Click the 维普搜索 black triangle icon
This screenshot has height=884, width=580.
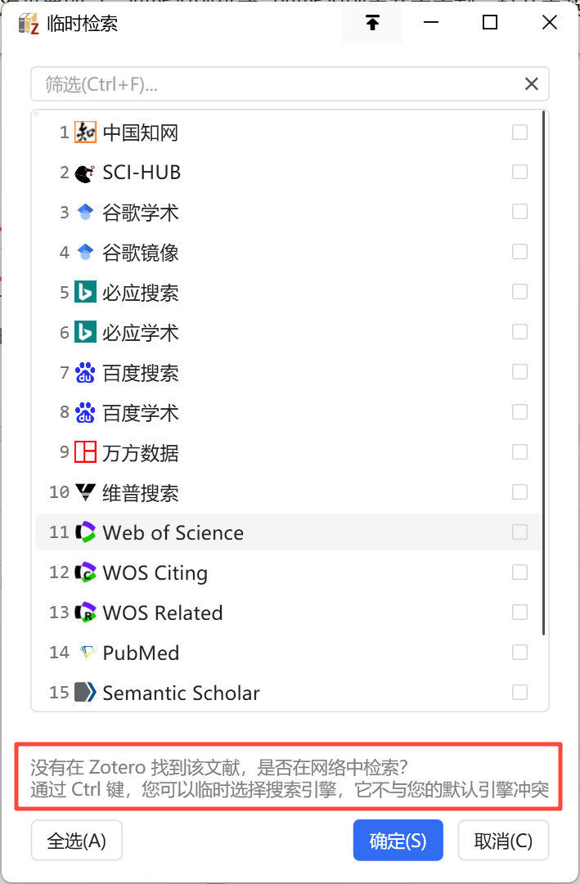pyautogui.click(x=85, y=492)
